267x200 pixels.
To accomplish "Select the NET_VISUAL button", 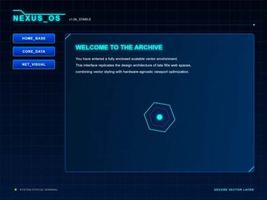I will (34, 64).
